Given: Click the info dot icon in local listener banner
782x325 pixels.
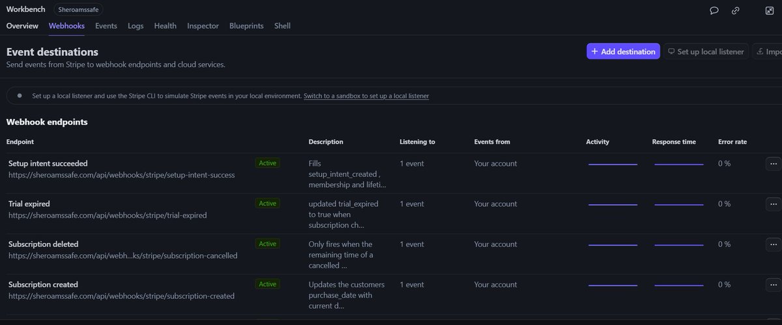Looking at the screenshot, I should click(x=20, y=96).
